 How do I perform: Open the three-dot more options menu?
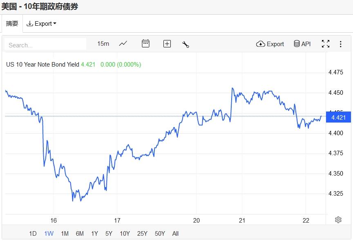pos(341,44)
